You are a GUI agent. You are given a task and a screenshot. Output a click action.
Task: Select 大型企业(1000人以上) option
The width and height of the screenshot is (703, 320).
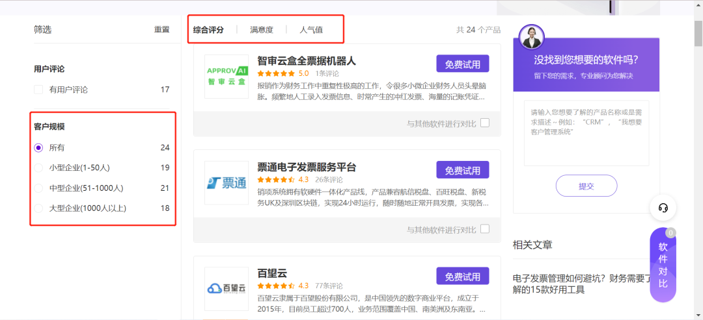[x=38, y=208]
